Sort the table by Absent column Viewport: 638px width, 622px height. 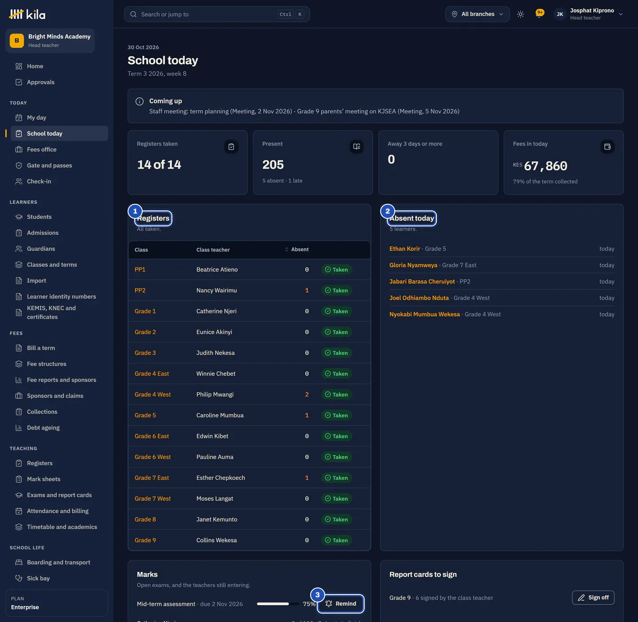[x=297, y=250]
